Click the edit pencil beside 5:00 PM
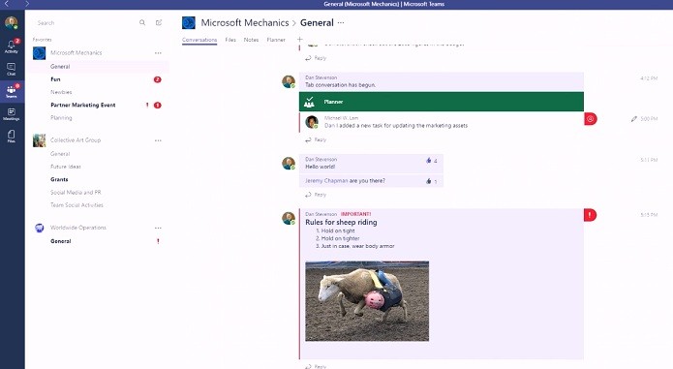 pos(634,119)
